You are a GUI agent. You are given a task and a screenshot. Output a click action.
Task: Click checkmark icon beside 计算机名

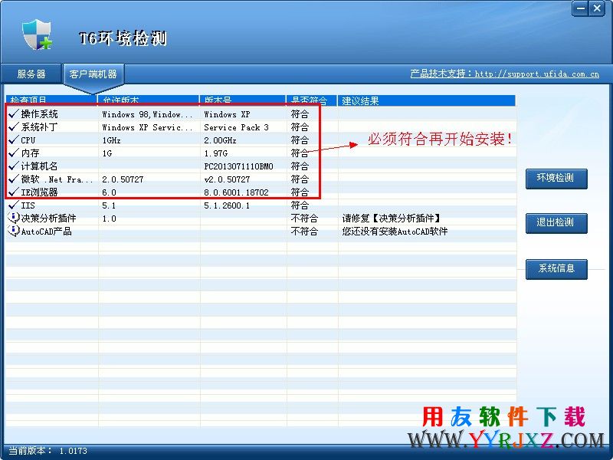[14, 166]
